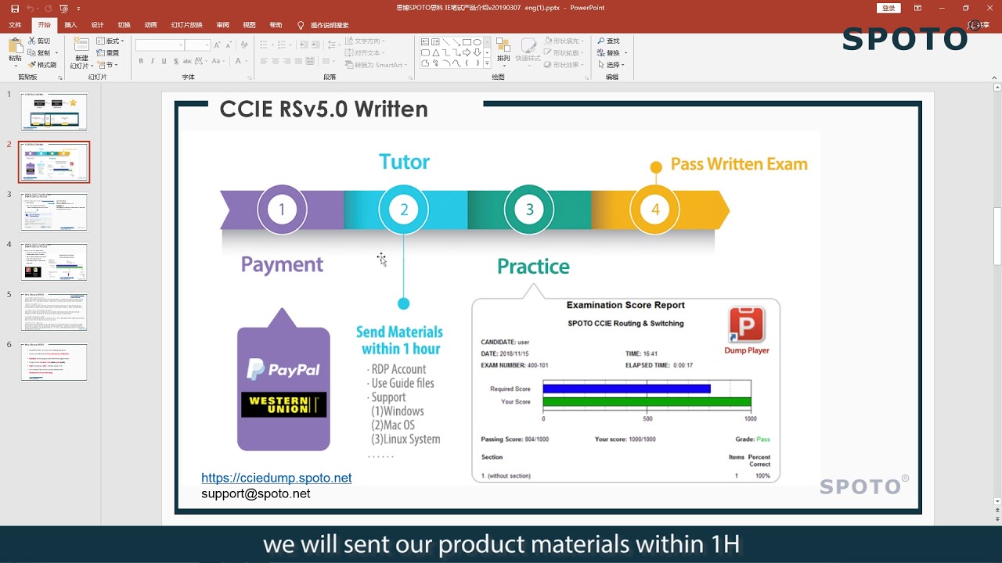Image resolution: width=1002 pixels, height=563 pixels.
Task: Cut selection using 剪切 scissors icon
Action: (x=39, y=41)
